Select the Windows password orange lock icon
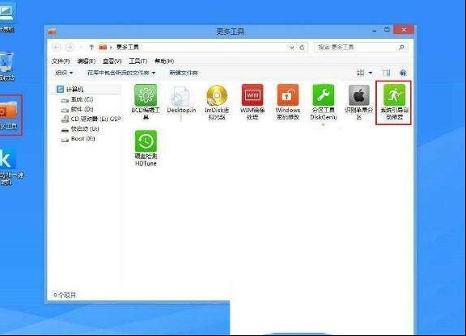466x336 pixels. click(288, 95)
